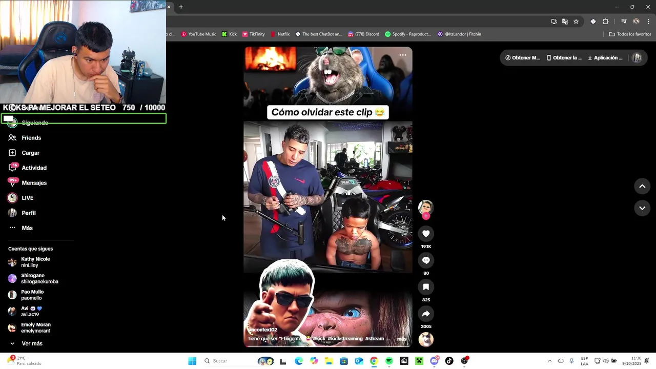Click the Obtener M... button

522,58
